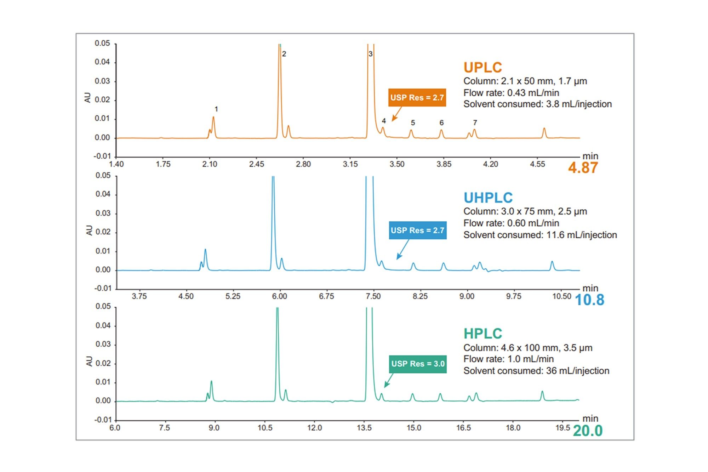Click the blue USP Res = 2.7 label
Viewport: 708px width, 472px height.
[417, 230]
